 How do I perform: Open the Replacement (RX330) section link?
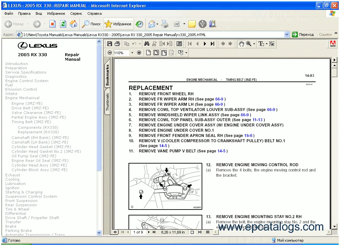(38, 132)
